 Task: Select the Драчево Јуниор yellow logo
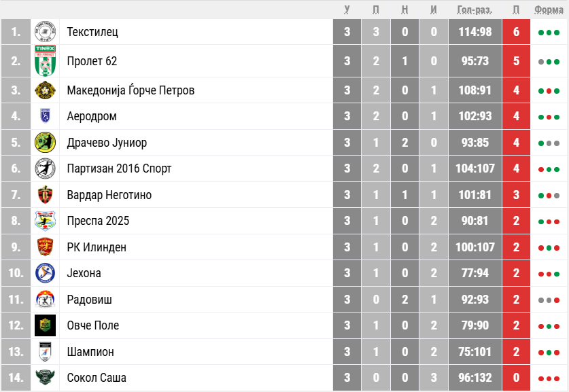45,143
